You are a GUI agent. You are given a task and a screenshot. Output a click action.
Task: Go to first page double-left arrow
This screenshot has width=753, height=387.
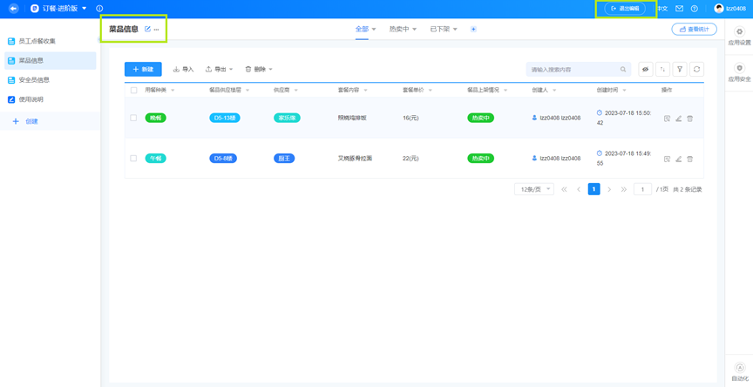564,189
